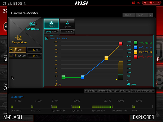Viewport: 163px width, 122px height.
Task: Click the 0 RPM readout
Action: click(67, 32)
